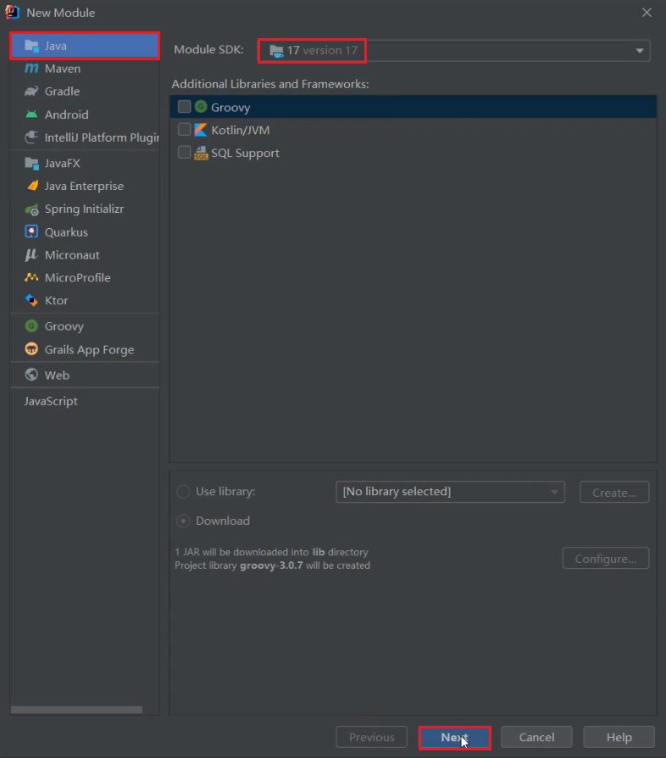666x758 pixels.
Task: Click the IntelliJ logo in title bar
Action: point(12,12)
